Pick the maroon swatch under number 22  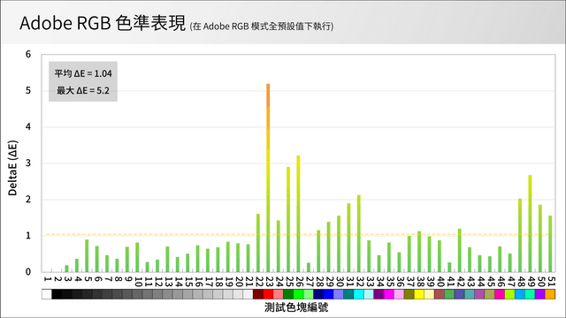point(258,294)
